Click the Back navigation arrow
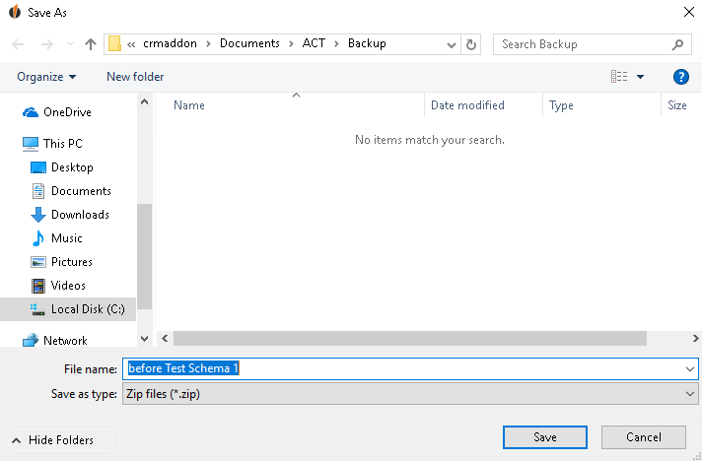 point(18,44)
